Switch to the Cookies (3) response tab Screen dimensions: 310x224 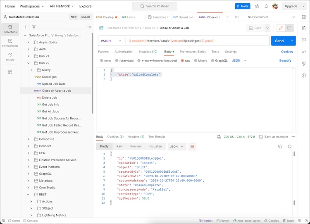(115, 137)
